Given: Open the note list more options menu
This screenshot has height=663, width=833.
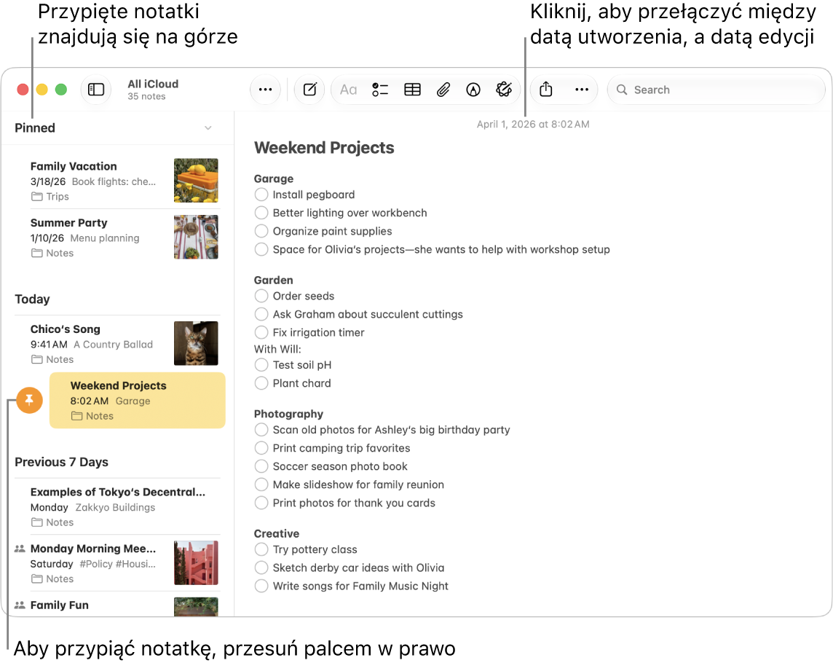Looking at the screenshot, I should (265, 90).
